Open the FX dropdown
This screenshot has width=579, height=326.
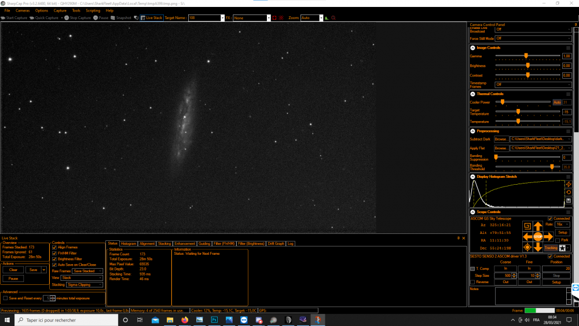click(269, 18)
